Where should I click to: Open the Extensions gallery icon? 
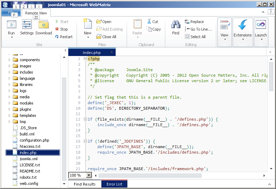pos(243,25)
